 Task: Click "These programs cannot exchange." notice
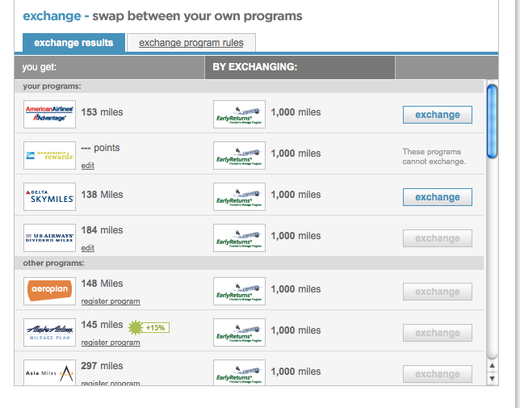[x=434, y=157]
